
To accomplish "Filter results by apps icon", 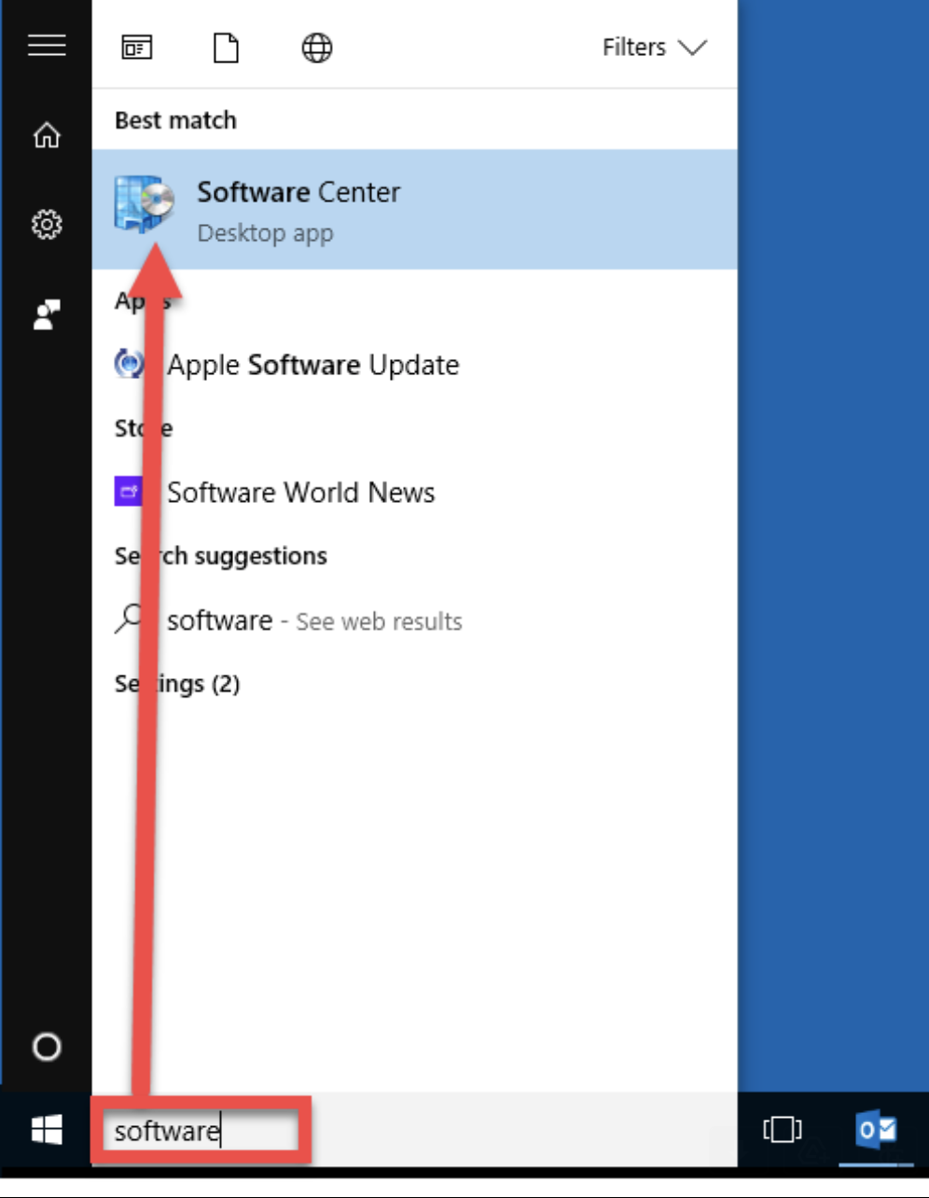I will tap(137, 48).
